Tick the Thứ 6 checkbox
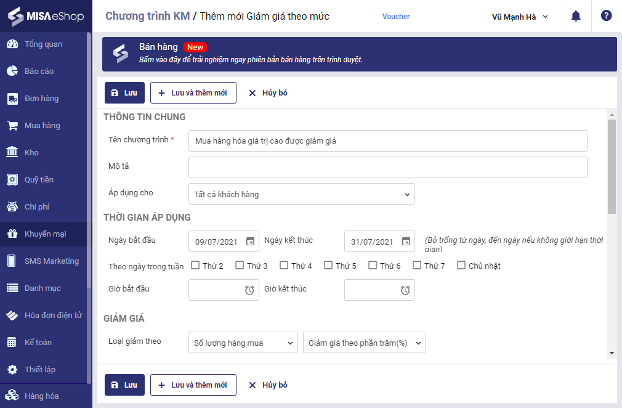This screenshot has height=408, width=622. pyautogui.click(x=373, y=265)
